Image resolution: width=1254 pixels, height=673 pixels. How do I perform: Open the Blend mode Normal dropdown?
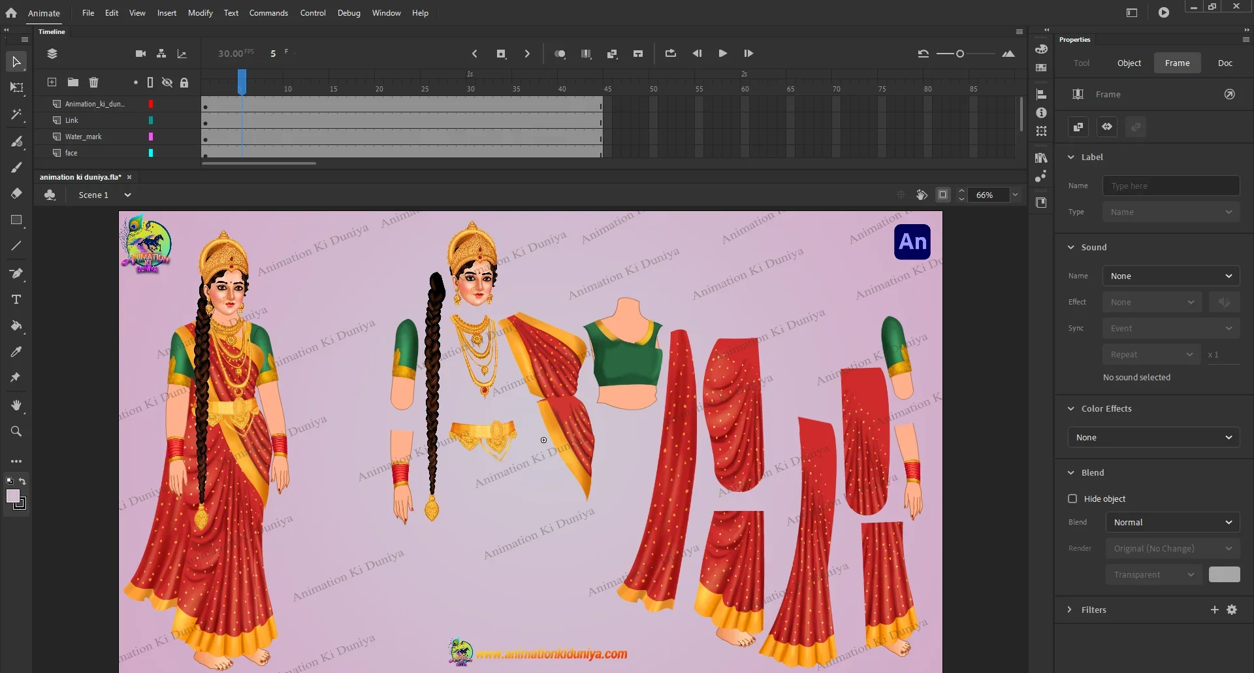[x=1172, y=523]
